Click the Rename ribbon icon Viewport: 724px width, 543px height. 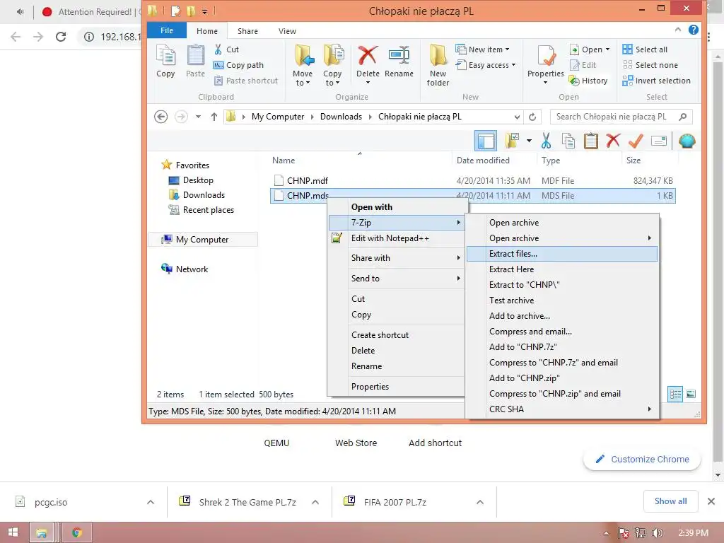point(399,61)
